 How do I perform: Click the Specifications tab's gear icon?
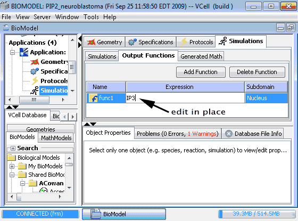pos(133,42)
